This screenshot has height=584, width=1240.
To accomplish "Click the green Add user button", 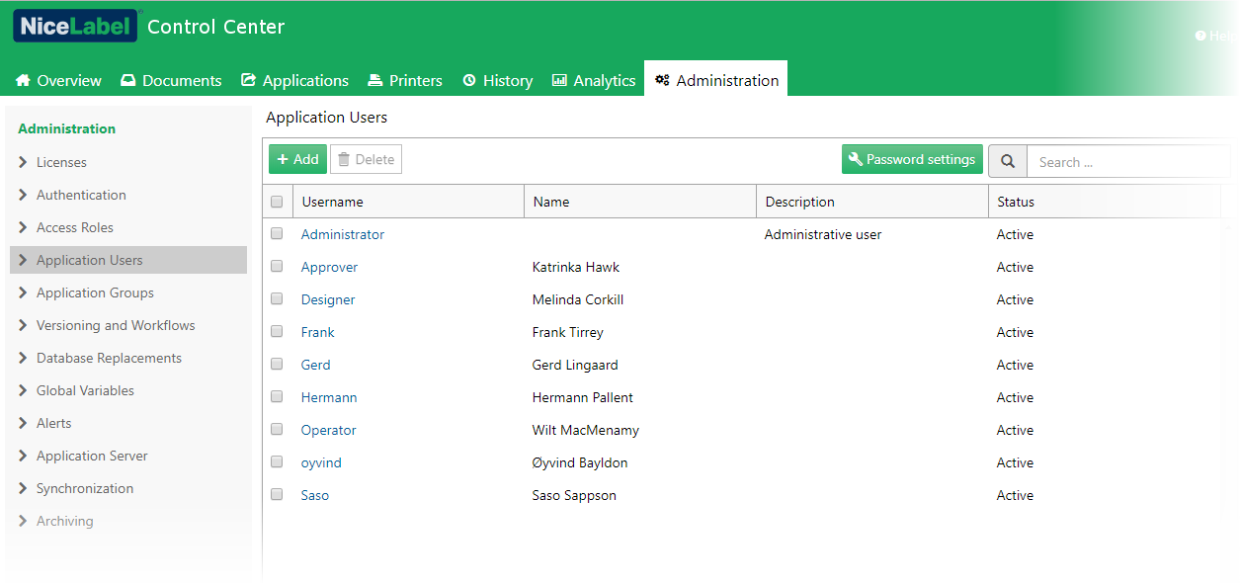I will (x=297, y=159).
